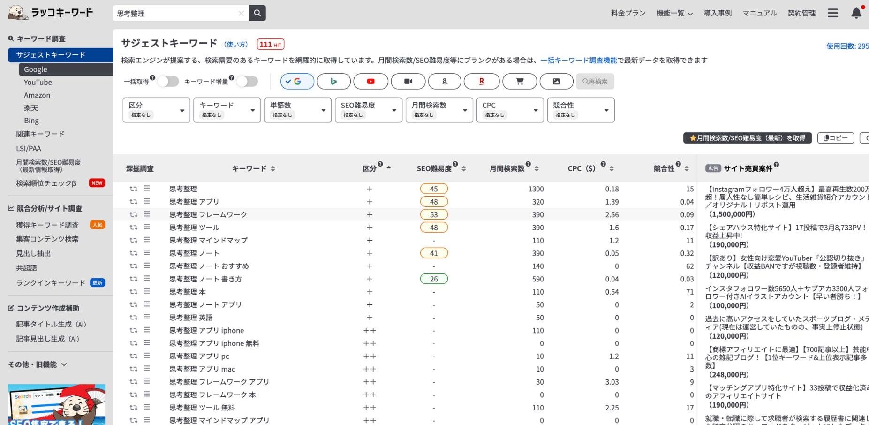Image resolution: width=869 pixels, height=425 pixels.
Task: Click 月間検索数/SEO難易度（最新）を取得 button
Action: (x=748, y=138)
